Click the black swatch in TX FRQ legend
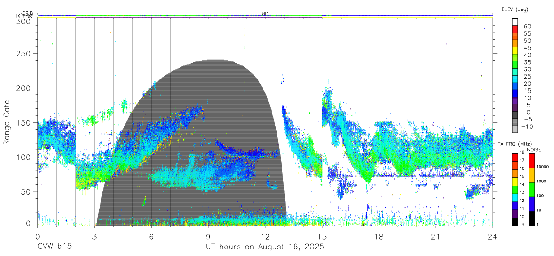 coord(515,221)
